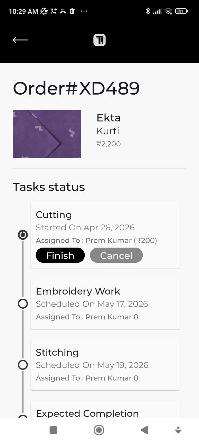199x442 pixels.
Task: Tap the Ekta Kurti product thumbnail
Action: pos(47,134)
